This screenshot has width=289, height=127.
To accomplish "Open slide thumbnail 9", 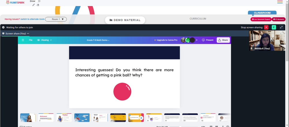I will pyautogui.click(x=172, y=117).
